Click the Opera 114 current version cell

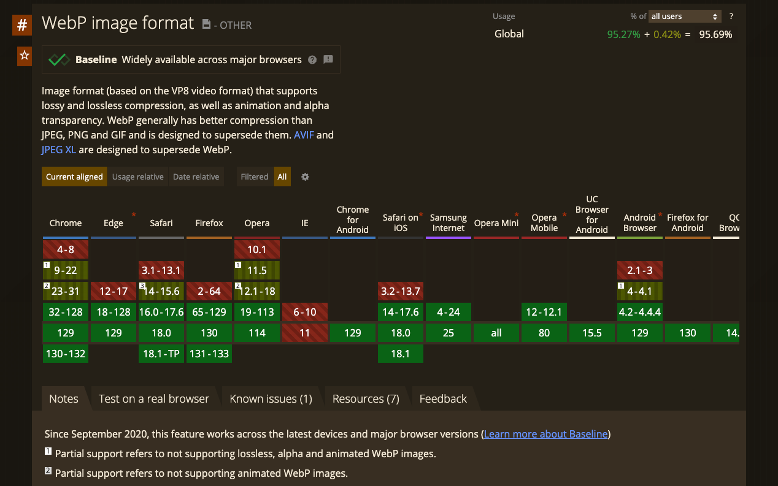click(x=257, y=333)
